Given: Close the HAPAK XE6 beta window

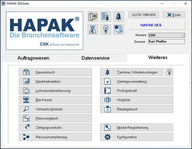Looking at the screenshot, I should point(186,4).
